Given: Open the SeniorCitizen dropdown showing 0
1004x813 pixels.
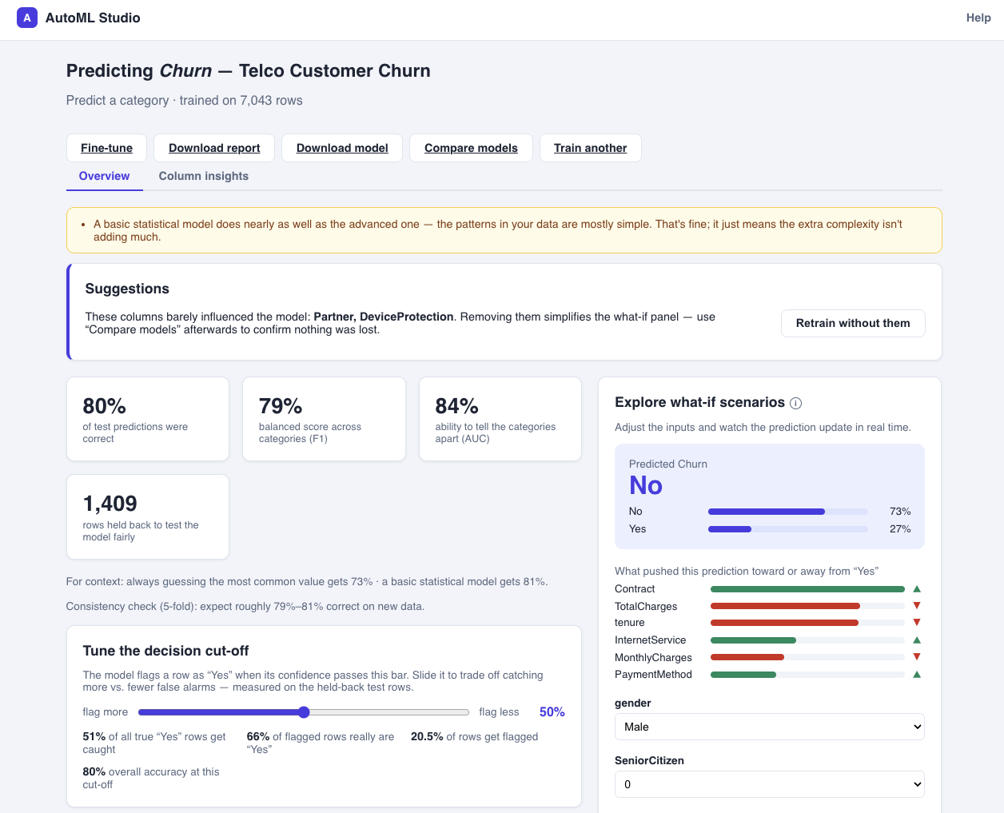Looking at the screenshot, I should click(770, 784).
